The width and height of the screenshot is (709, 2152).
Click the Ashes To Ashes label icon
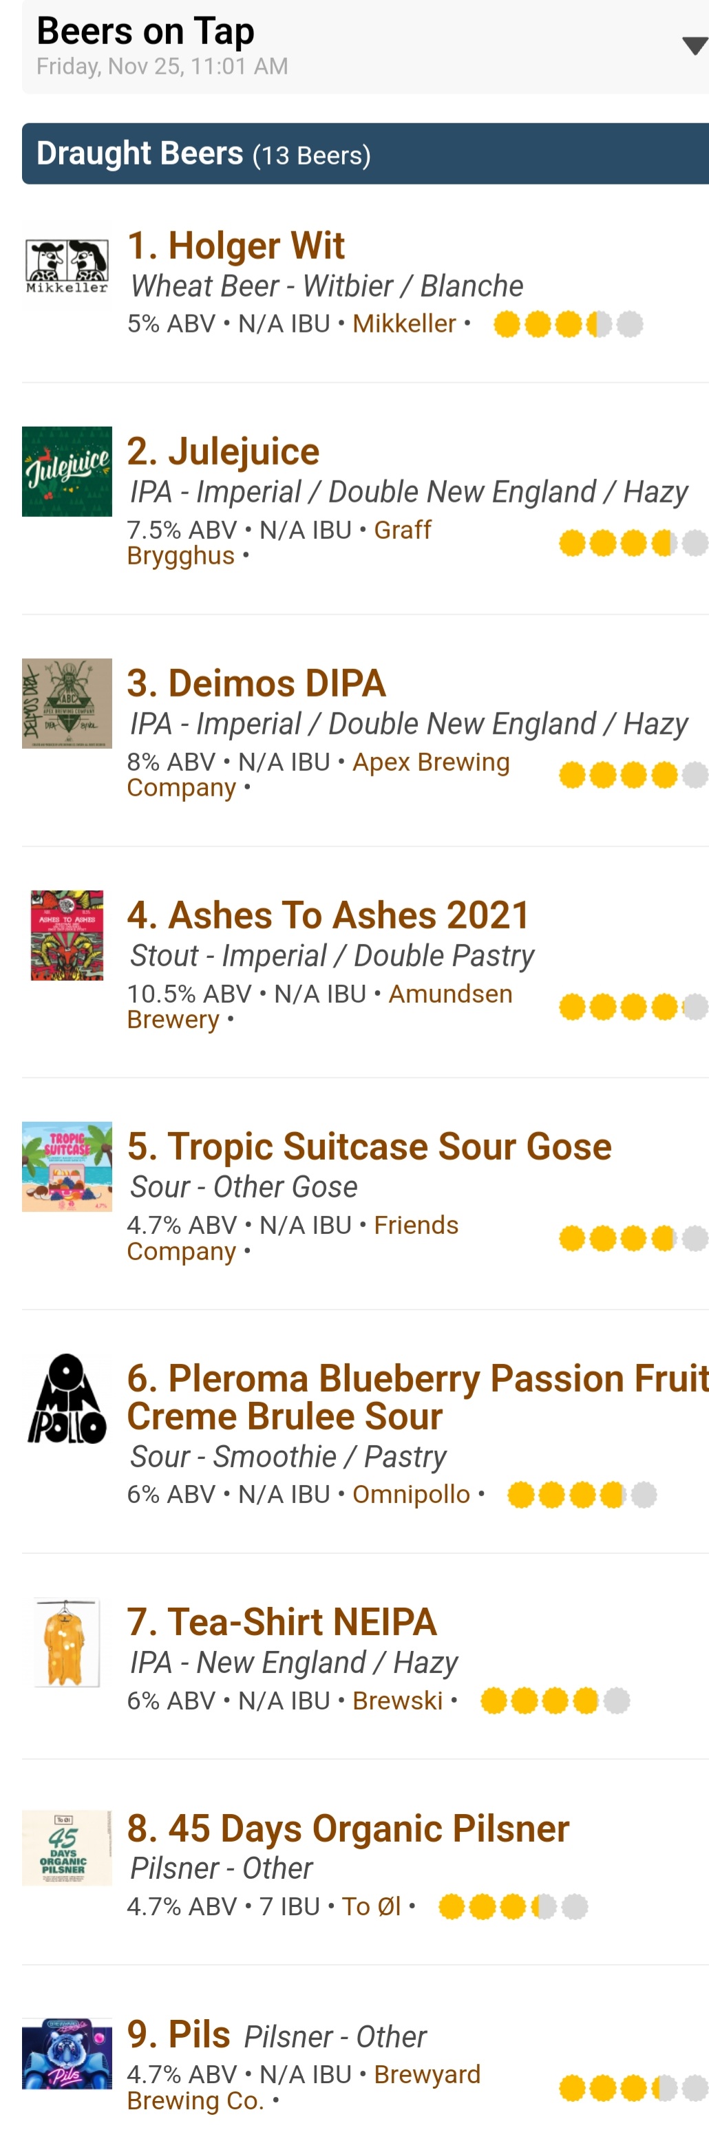pyautogui.click(x=67, y=935)
